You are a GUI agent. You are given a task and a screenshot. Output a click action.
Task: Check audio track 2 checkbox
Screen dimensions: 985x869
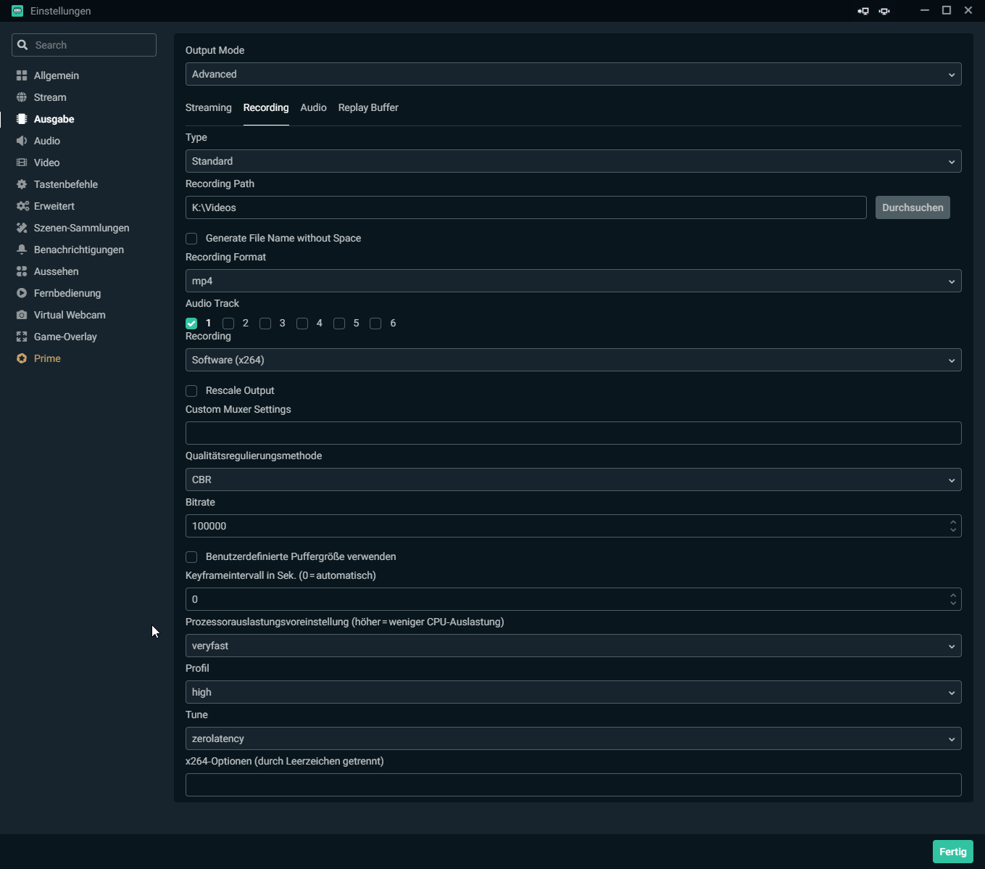[228, 324]
